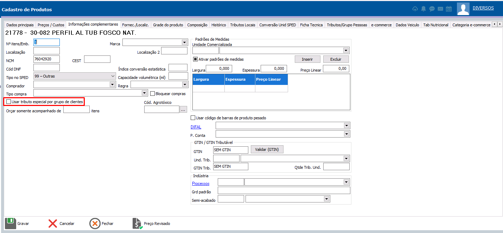The height and width of the screenshot is (233, 503).
Task: Open the chat messages bubble icon
Action: 432,9
